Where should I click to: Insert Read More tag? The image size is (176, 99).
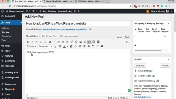click(x=81, y=42)
